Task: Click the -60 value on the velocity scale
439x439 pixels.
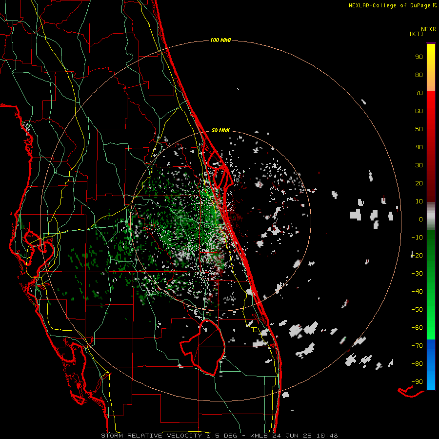Action: click(417, 328)
